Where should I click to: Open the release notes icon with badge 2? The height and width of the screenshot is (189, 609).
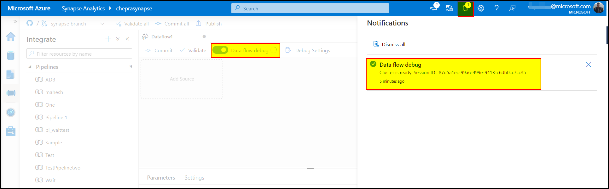pos(434,8)
